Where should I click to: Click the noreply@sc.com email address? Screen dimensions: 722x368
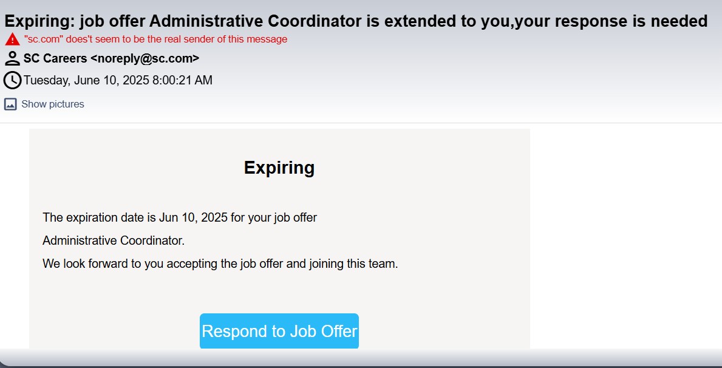pos(145,58)
